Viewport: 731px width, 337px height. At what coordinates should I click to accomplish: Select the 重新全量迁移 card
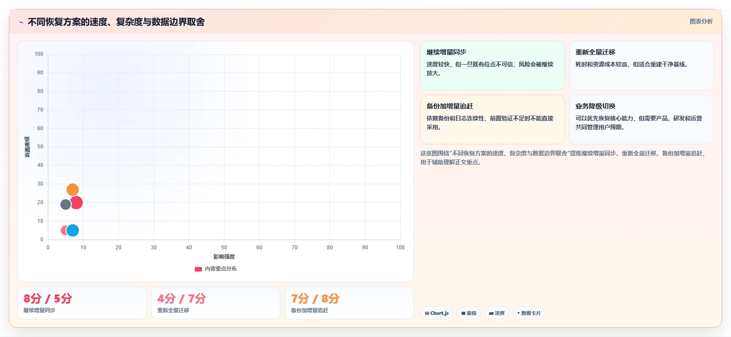point(641,66)
